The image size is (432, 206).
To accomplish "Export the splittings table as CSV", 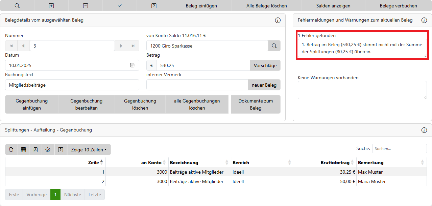I will (x=11, y=150).
